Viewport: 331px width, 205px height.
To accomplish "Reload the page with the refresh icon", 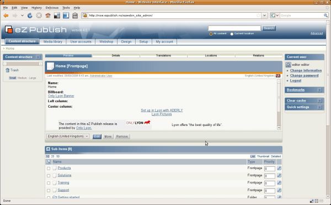I will [x=30, y=15].
